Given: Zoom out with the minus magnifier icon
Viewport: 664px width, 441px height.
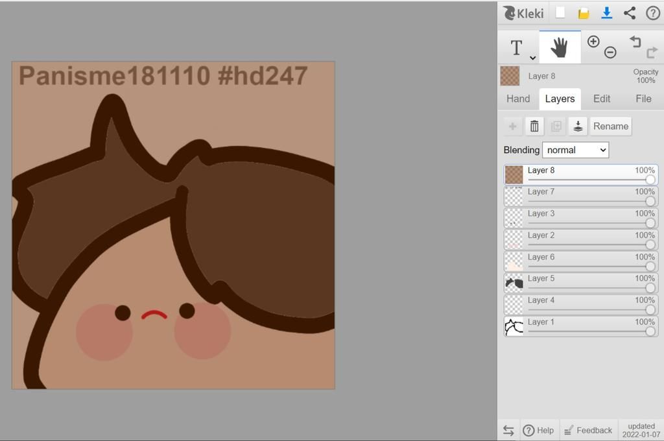Looking at the screenshot, I should tap(610, 53).
